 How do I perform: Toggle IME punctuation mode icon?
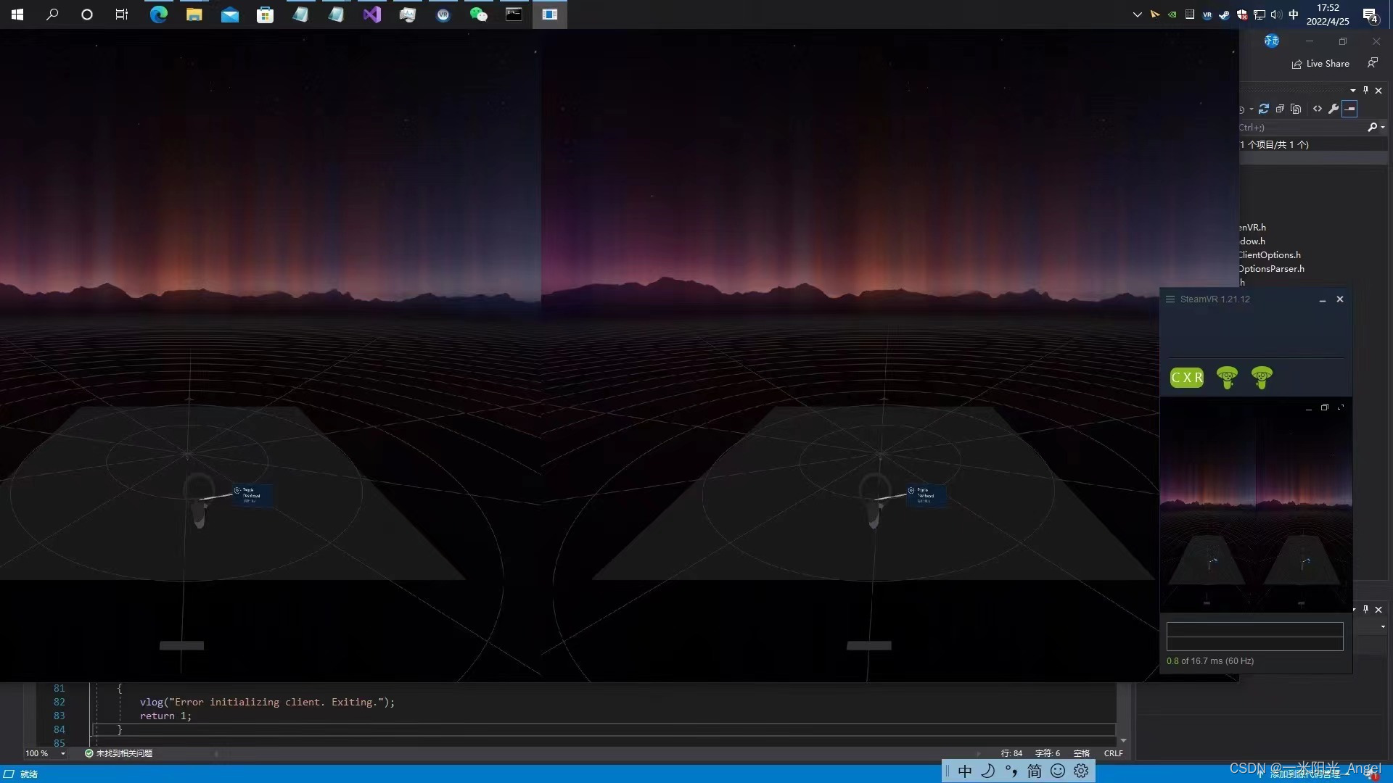tap(1011, 771)
